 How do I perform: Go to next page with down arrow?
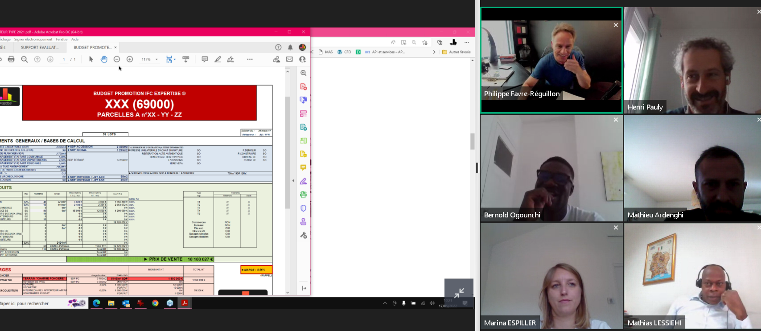click(x=50, y=59)
